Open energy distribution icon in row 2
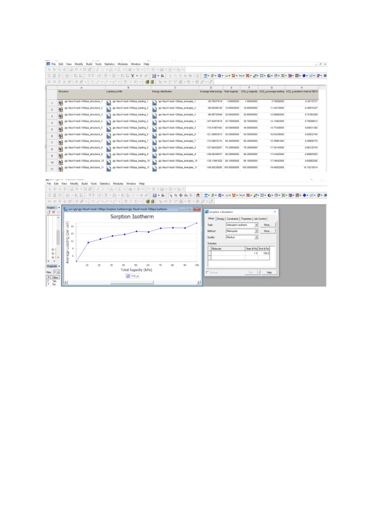372x526 pixels. tap(154, 110)
